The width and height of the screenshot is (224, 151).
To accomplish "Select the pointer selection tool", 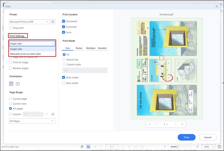I will point(89,147).
